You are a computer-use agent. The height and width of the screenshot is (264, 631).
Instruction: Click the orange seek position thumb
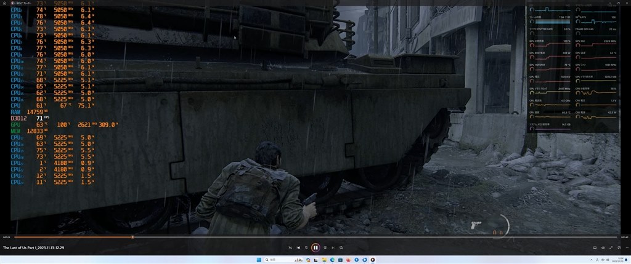pos(132,237)
